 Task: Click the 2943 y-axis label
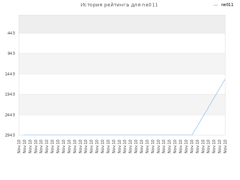tap(10, 135)
